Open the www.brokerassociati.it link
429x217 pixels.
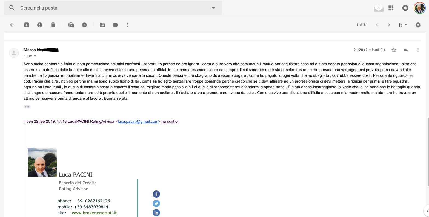tap(94, 213)
